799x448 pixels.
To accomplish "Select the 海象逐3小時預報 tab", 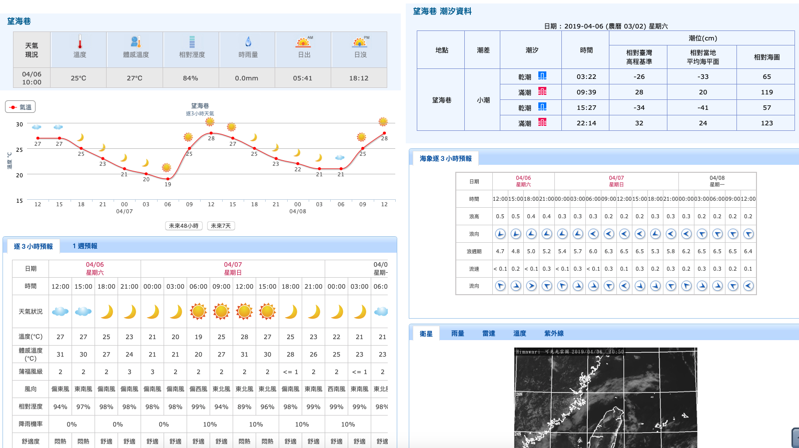I will click(x=445, y=158).
